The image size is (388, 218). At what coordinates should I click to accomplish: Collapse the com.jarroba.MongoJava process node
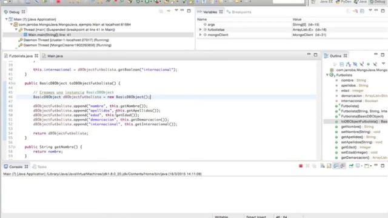coord(12,24)
